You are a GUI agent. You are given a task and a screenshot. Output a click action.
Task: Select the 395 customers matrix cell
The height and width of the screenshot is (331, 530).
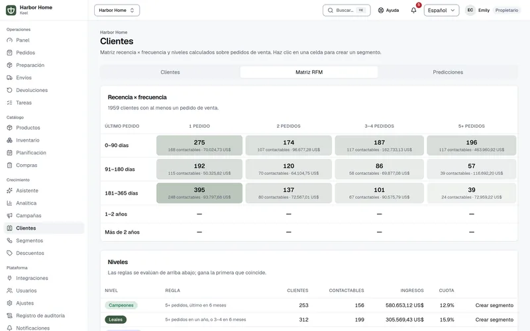click(199, 193)
